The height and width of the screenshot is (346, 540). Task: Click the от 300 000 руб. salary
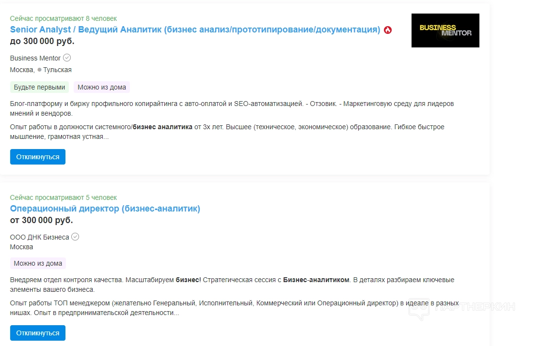(42, 220)
